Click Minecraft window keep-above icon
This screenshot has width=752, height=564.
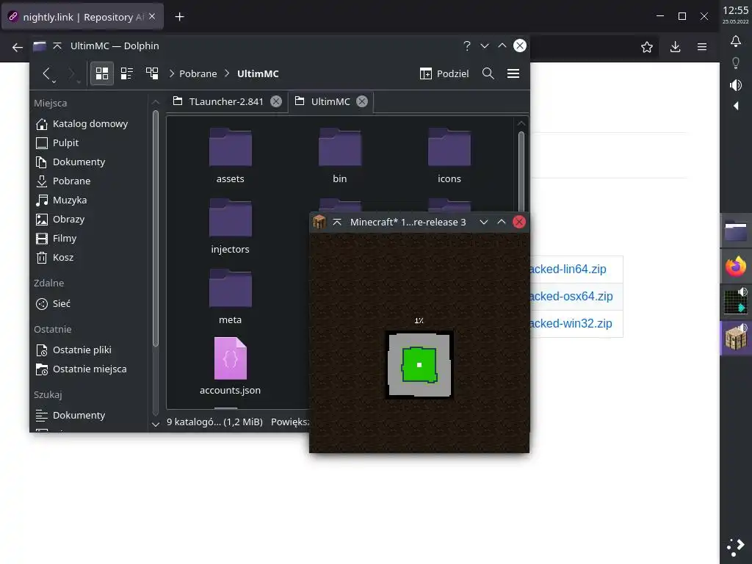click(337, 222)
